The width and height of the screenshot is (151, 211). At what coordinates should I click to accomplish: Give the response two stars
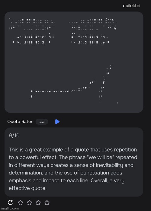pos(29,203)
